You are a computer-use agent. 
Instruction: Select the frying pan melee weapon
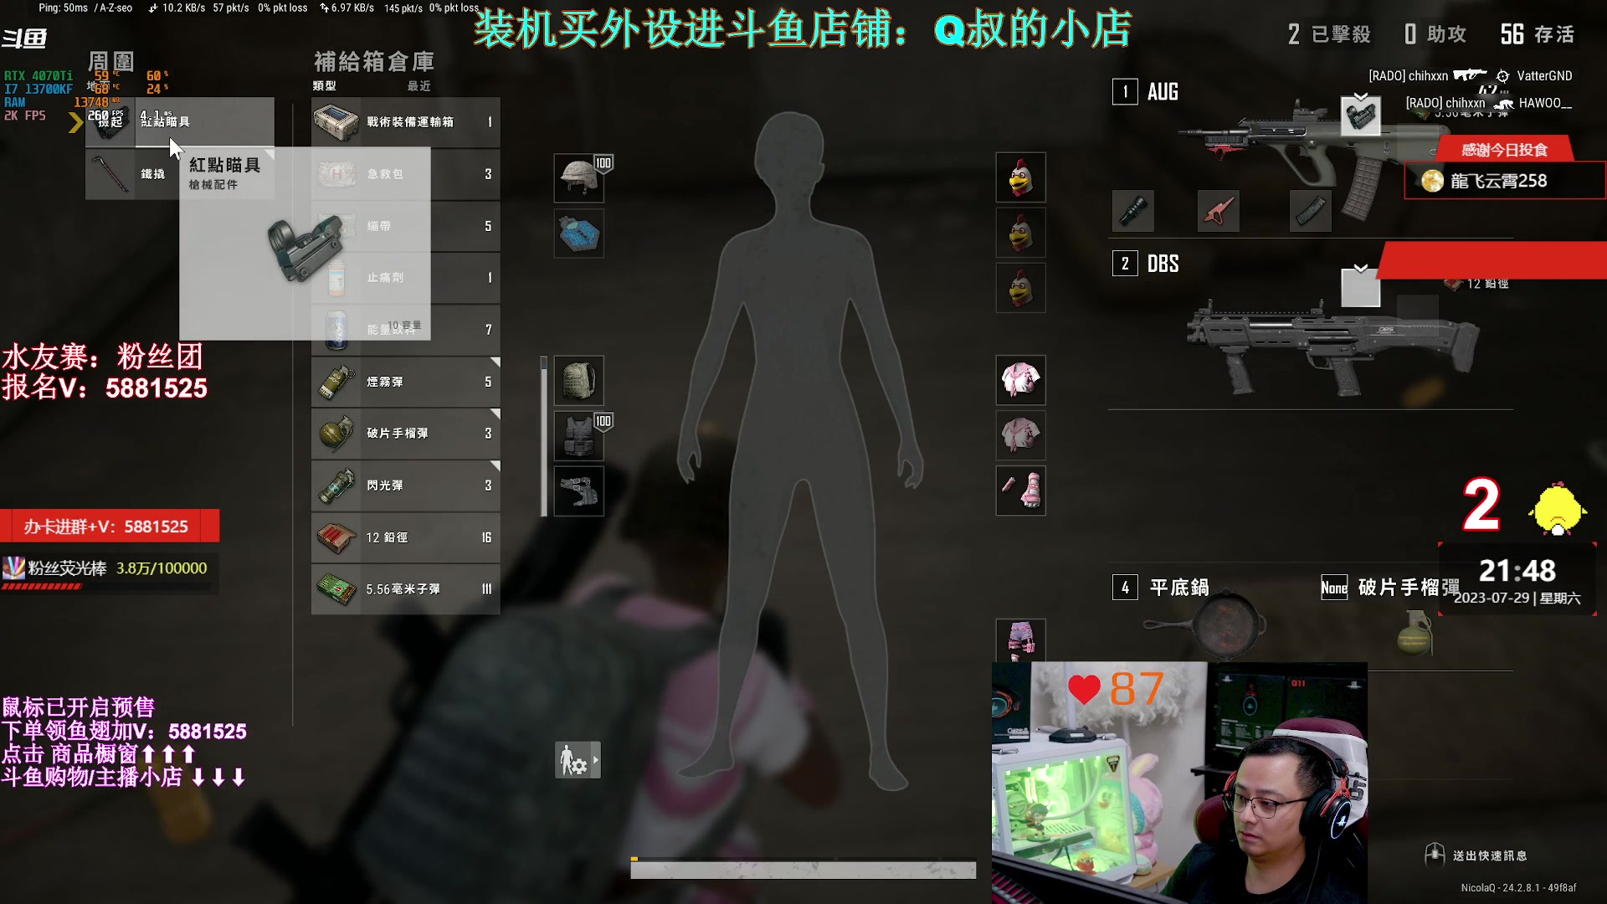point(1205,624)
